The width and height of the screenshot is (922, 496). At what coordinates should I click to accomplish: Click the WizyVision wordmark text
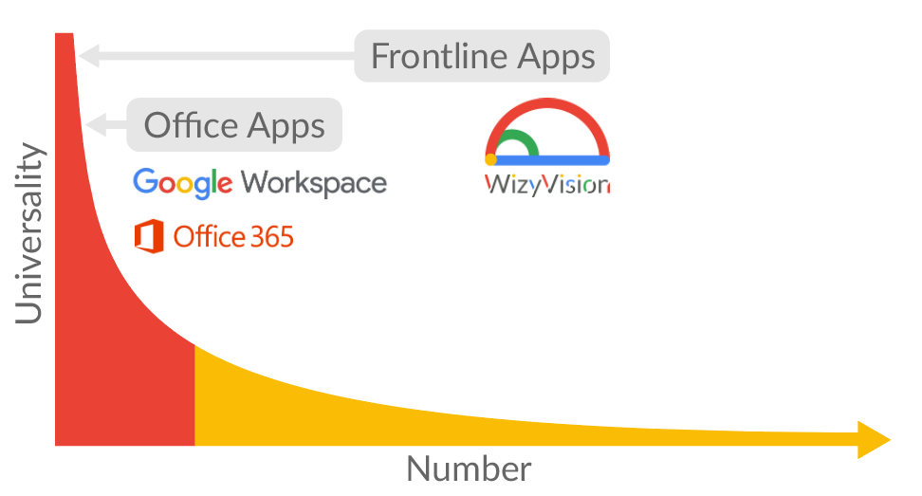tap(547, 185)
